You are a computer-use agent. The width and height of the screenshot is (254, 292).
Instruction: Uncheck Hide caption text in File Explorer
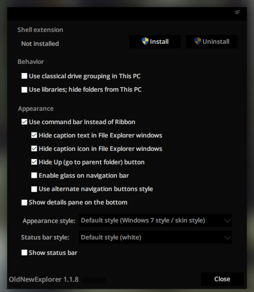(34, 135)
